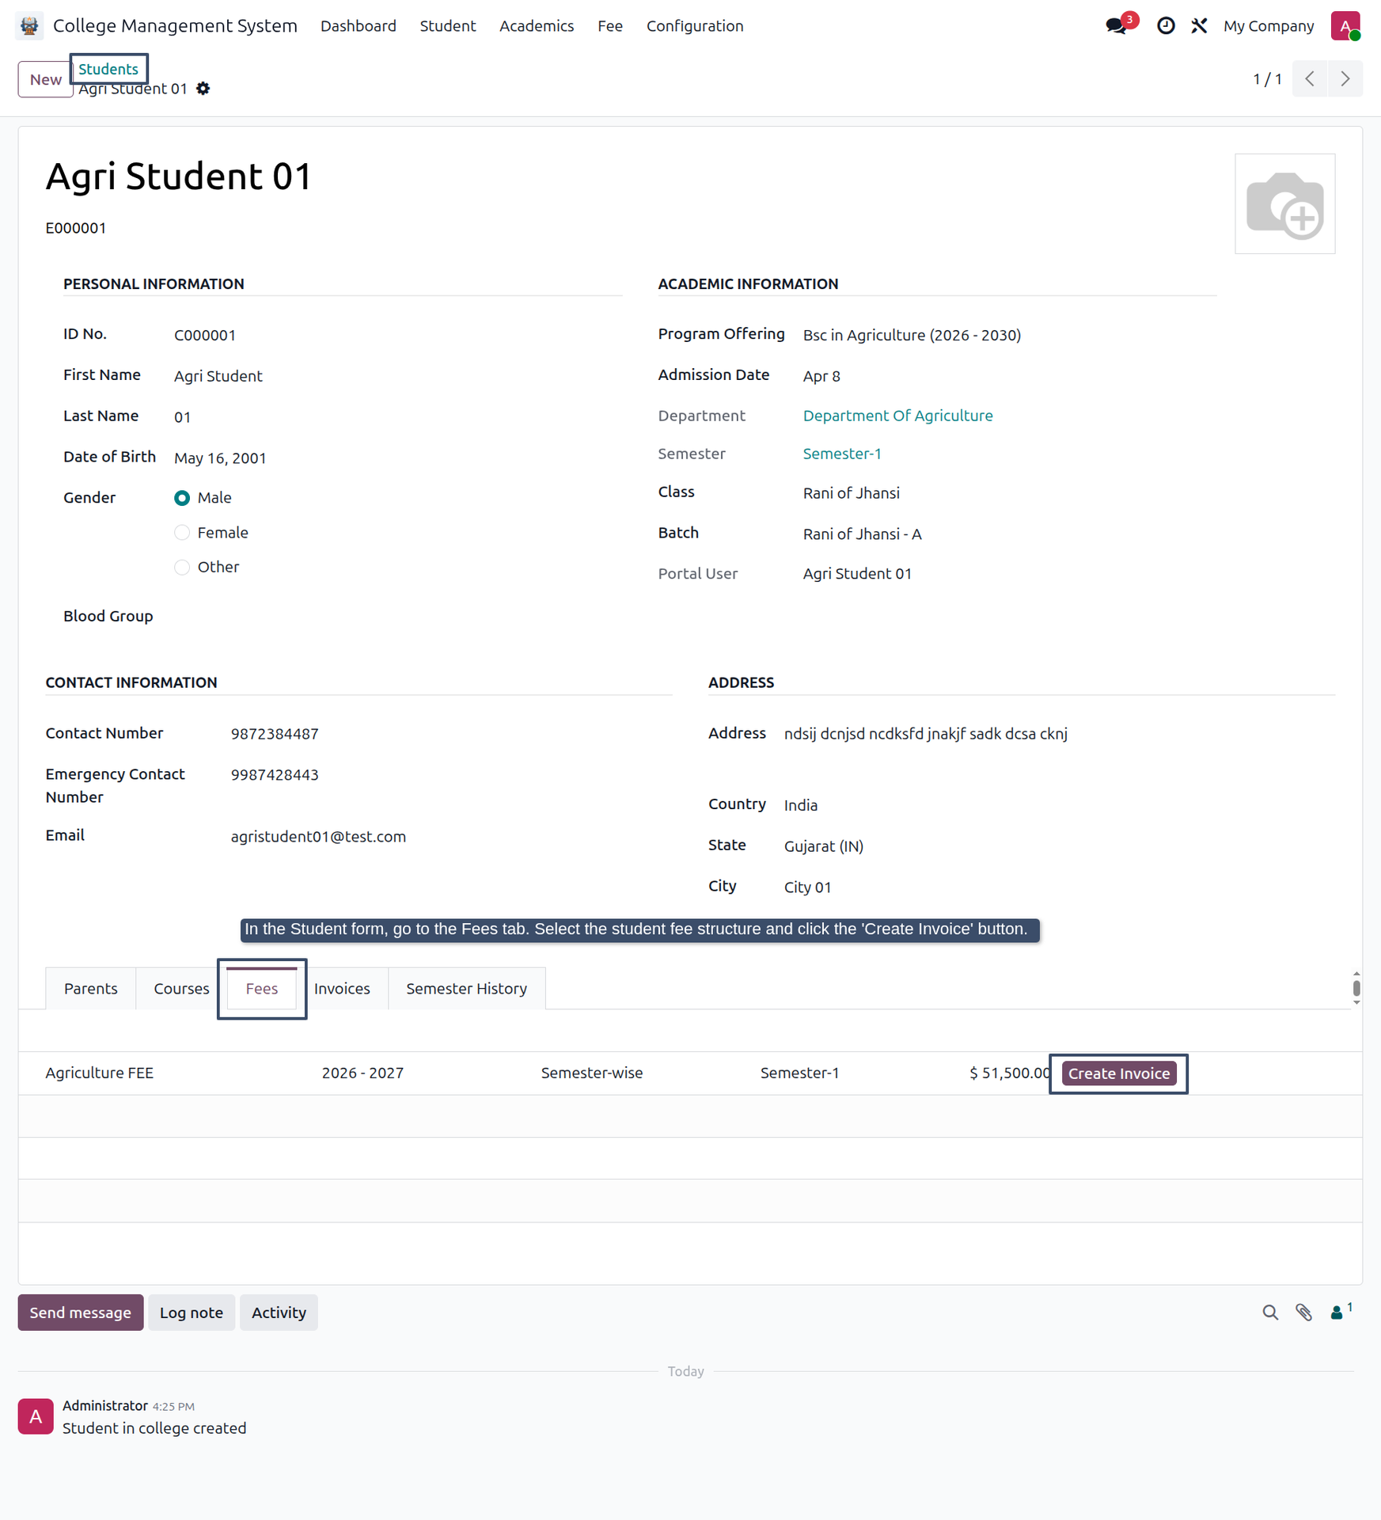Open the State field showing Gujarat (IN)
Image resolution: width=1381 pixels, height=1520 pixels.
(1059, 846)
